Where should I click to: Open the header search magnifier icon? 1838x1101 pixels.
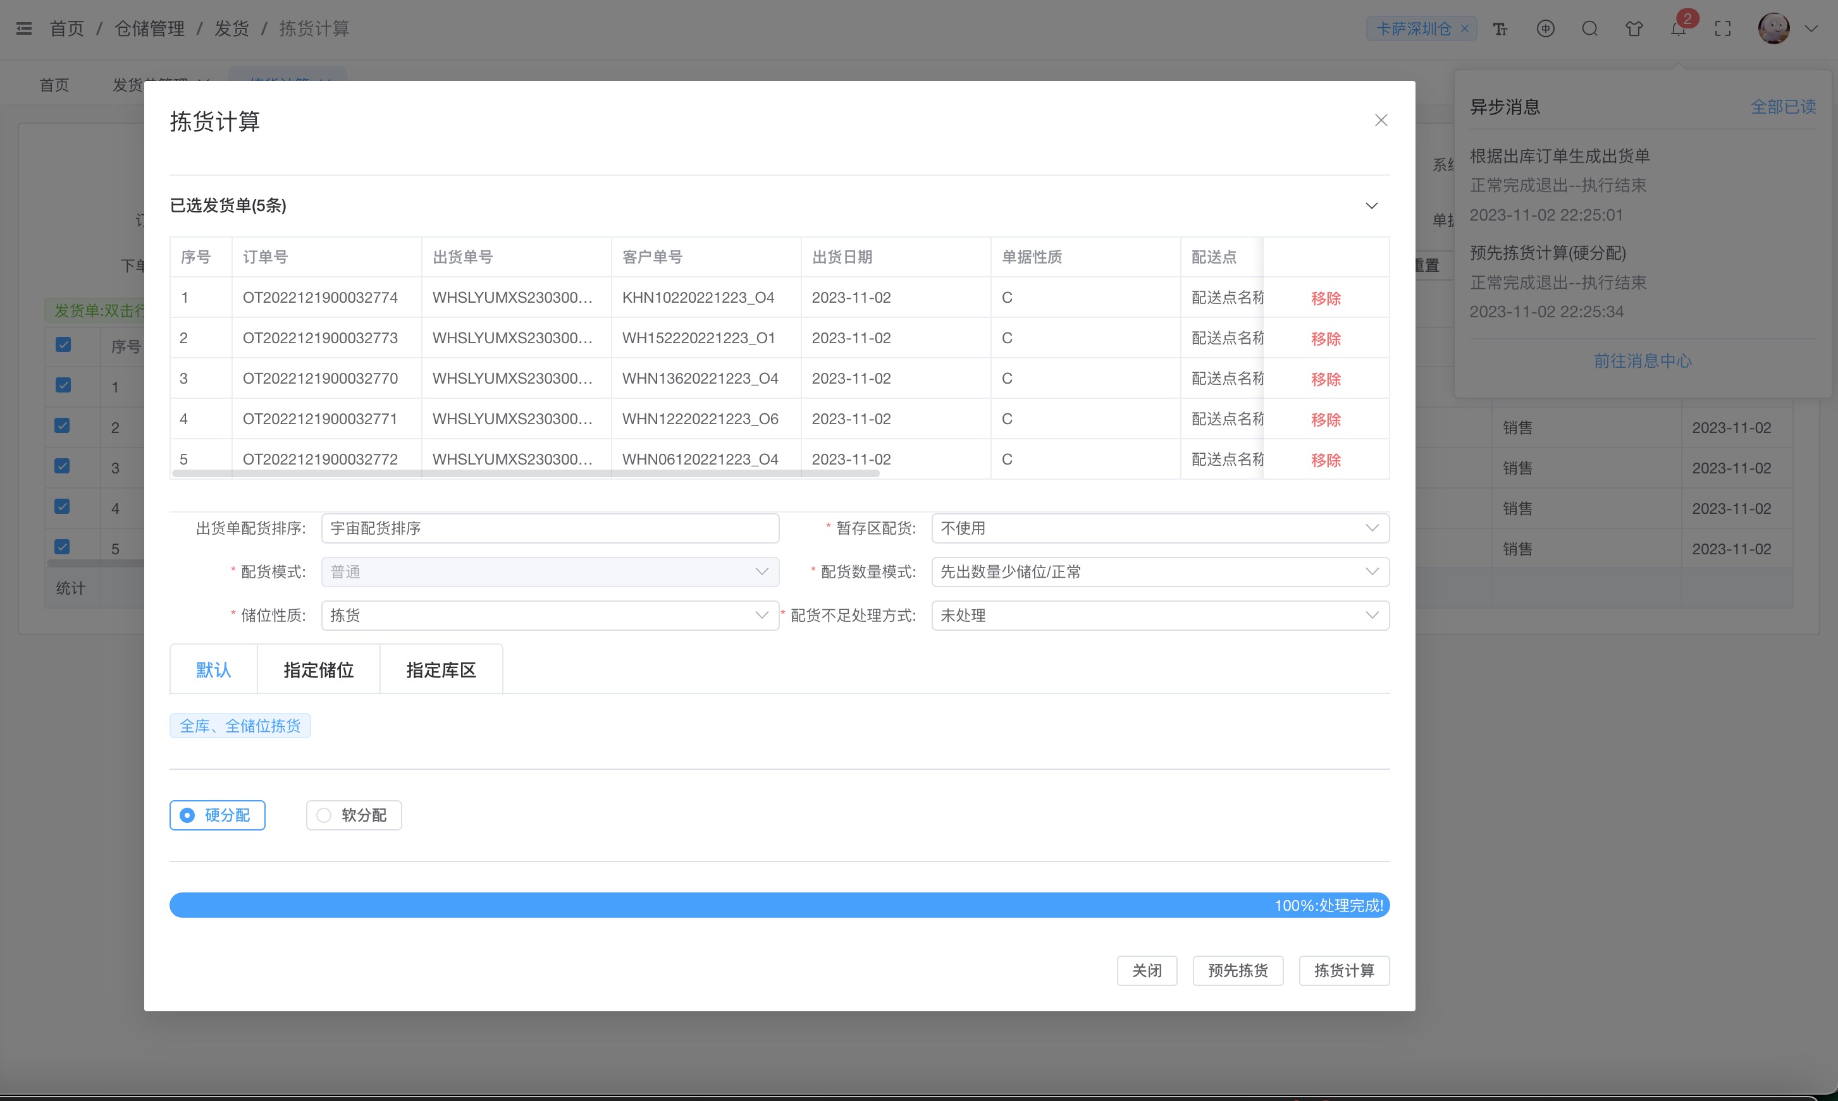point(1589,29)
